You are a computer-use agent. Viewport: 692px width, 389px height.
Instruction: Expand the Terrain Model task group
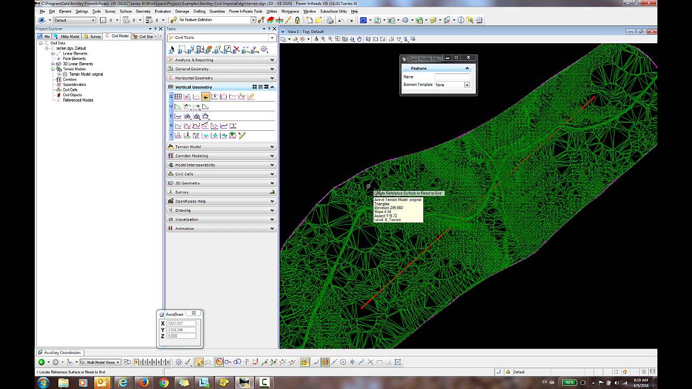[222, 147]
